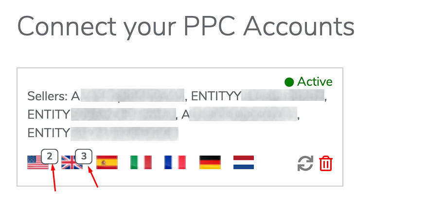
Task: Pick the Germany flag icon
Action: point(210,162)
